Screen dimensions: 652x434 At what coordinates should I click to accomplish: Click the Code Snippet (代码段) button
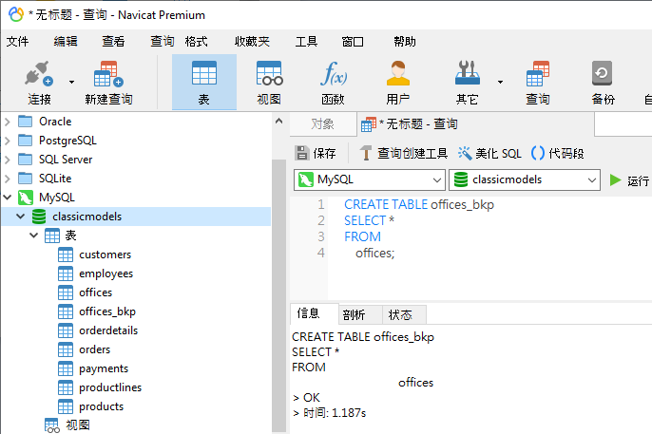(557, 153)
